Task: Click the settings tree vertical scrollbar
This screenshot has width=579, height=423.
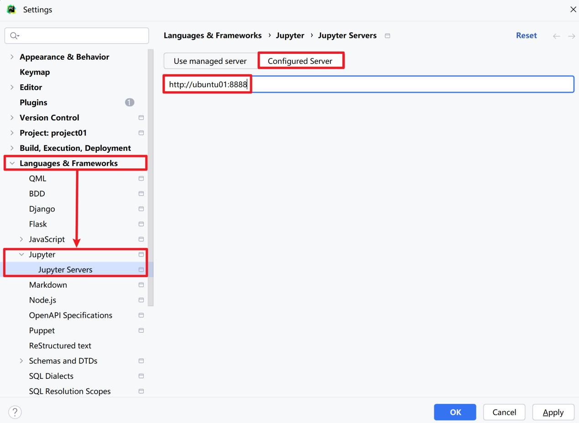Action: coord(151,178)
